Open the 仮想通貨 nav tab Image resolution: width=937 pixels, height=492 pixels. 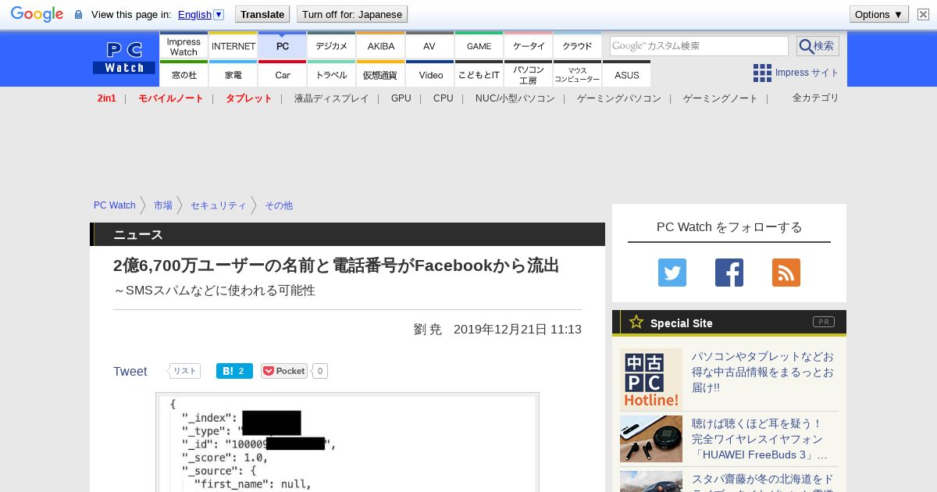(x=381, y=74)
